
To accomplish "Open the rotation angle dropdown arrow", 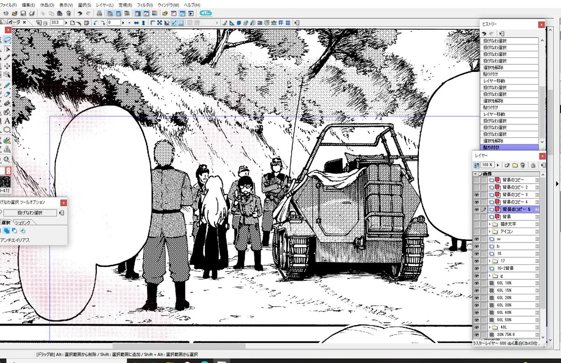I will pyautogui.click(x=123, y=22).
